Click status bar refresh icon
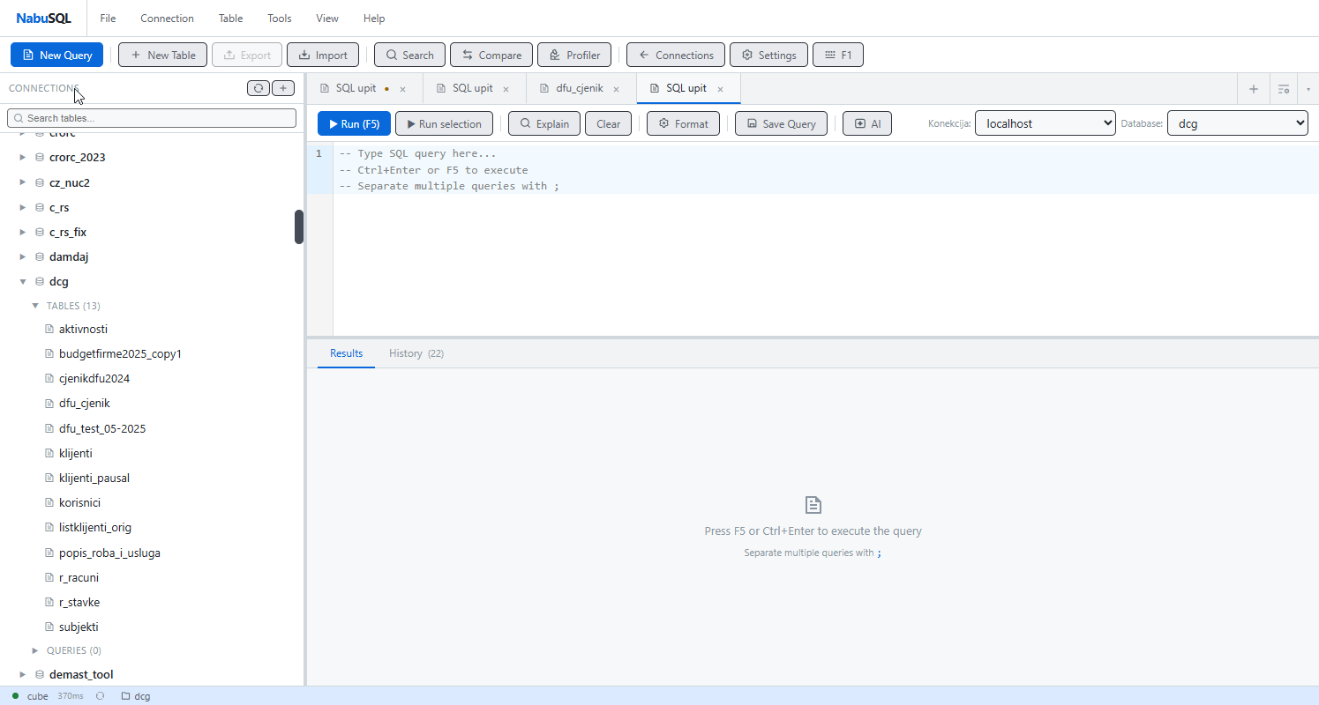The height and width of the screenshot is (705, 1319). click(101, 696)
